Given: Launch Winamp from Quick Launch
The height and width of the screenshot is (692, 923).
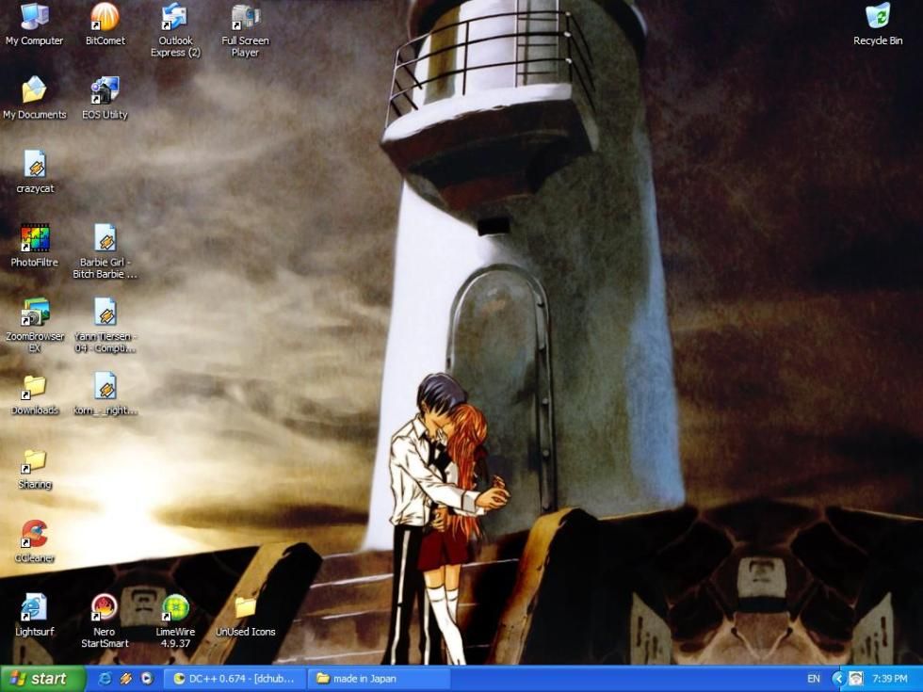Looking at the screenshot, I should (125, 679).
